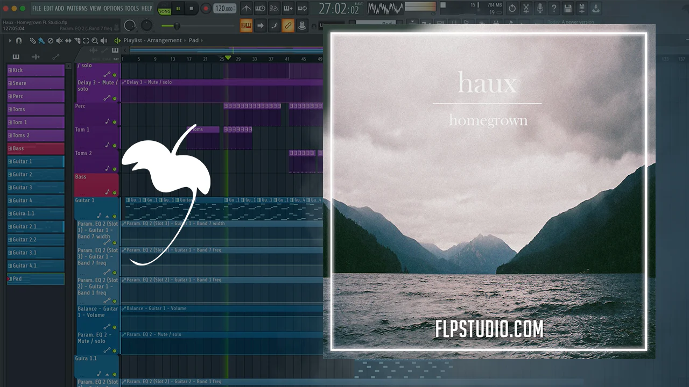
Task: Select the playlist Slip tool
Action: (68, 40)
